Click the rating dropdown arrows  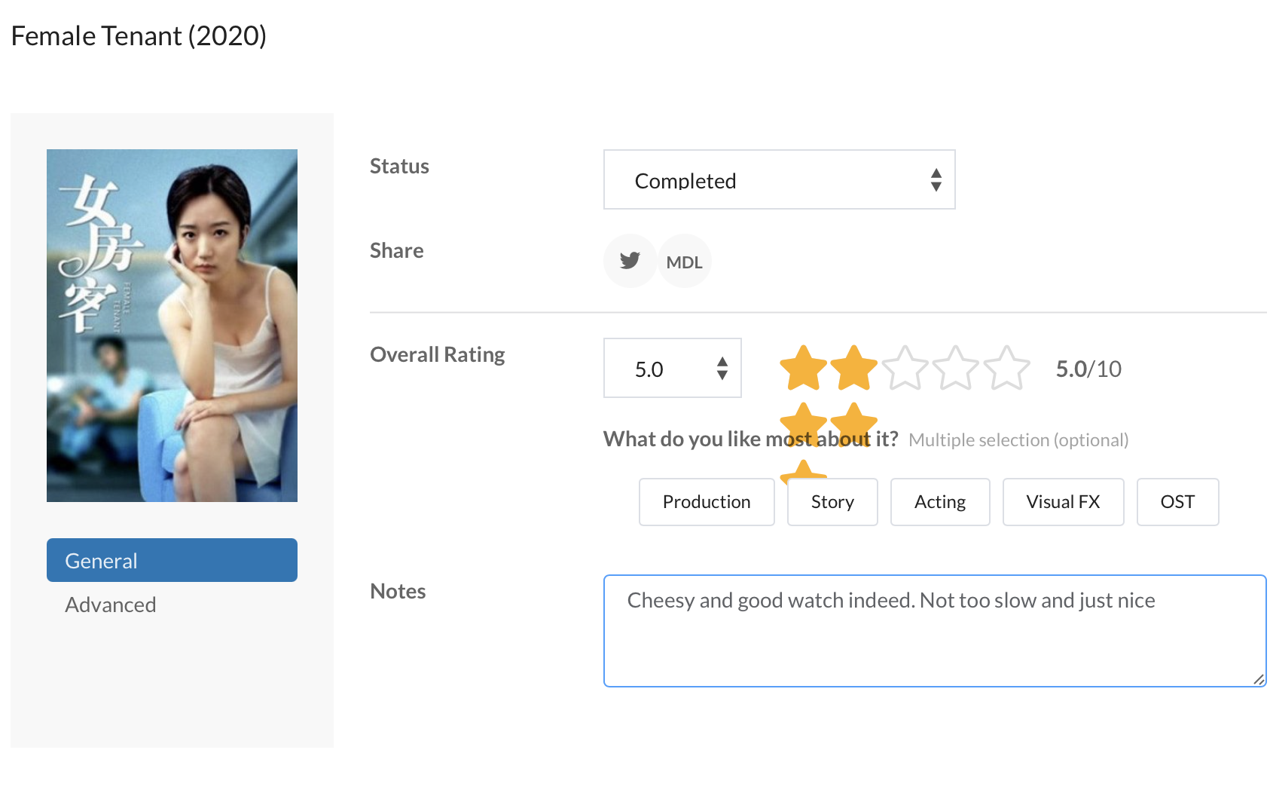tap(722, 369)
